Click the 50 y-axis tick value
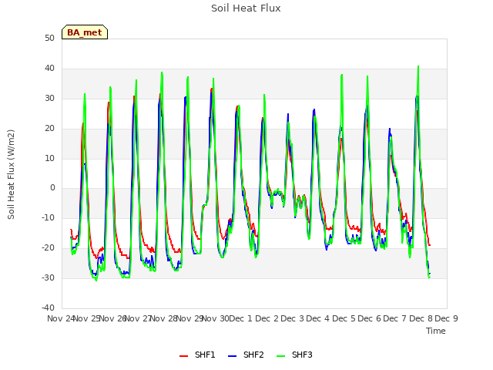 click(49, 38)
